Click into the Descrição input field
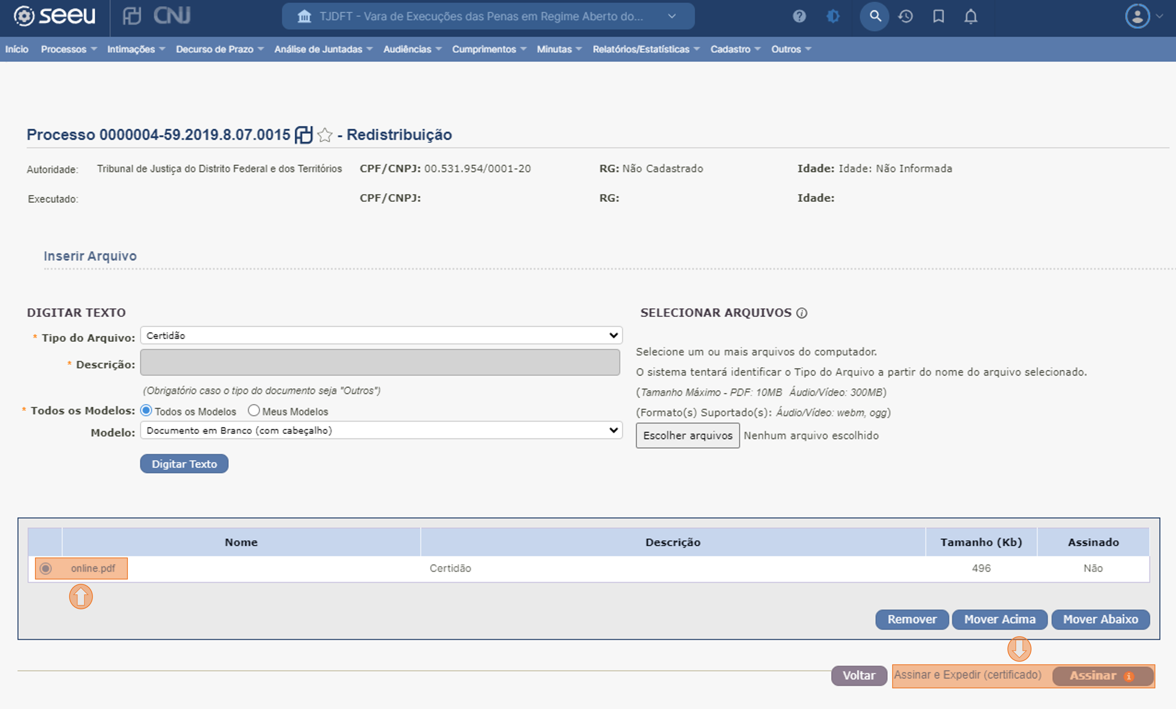 380,362
